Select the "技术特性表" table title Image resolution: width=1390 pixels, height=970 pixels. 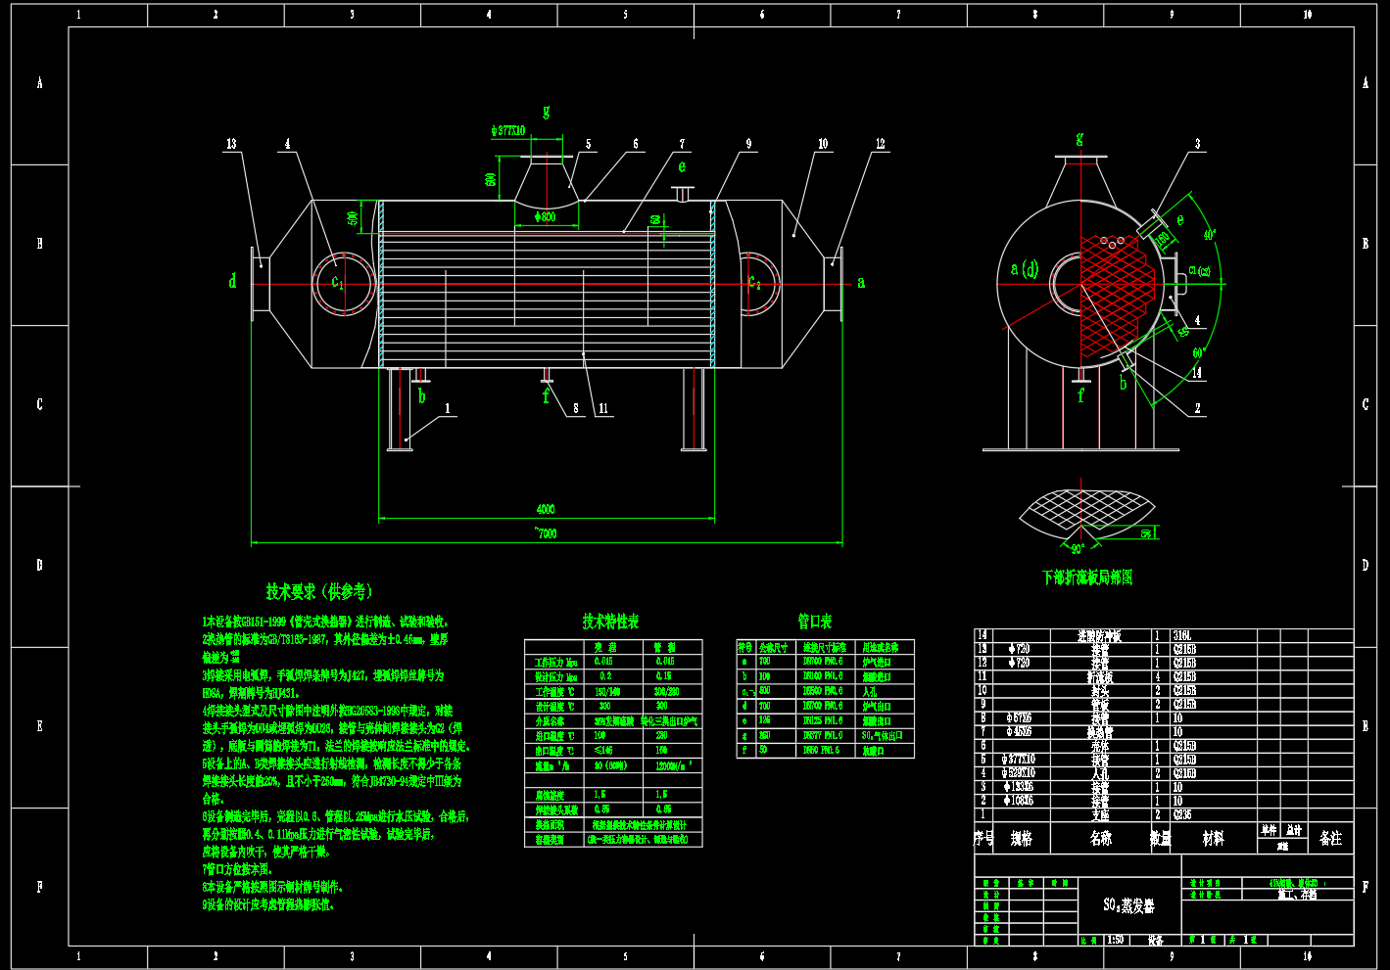click(x=610, y=622)
